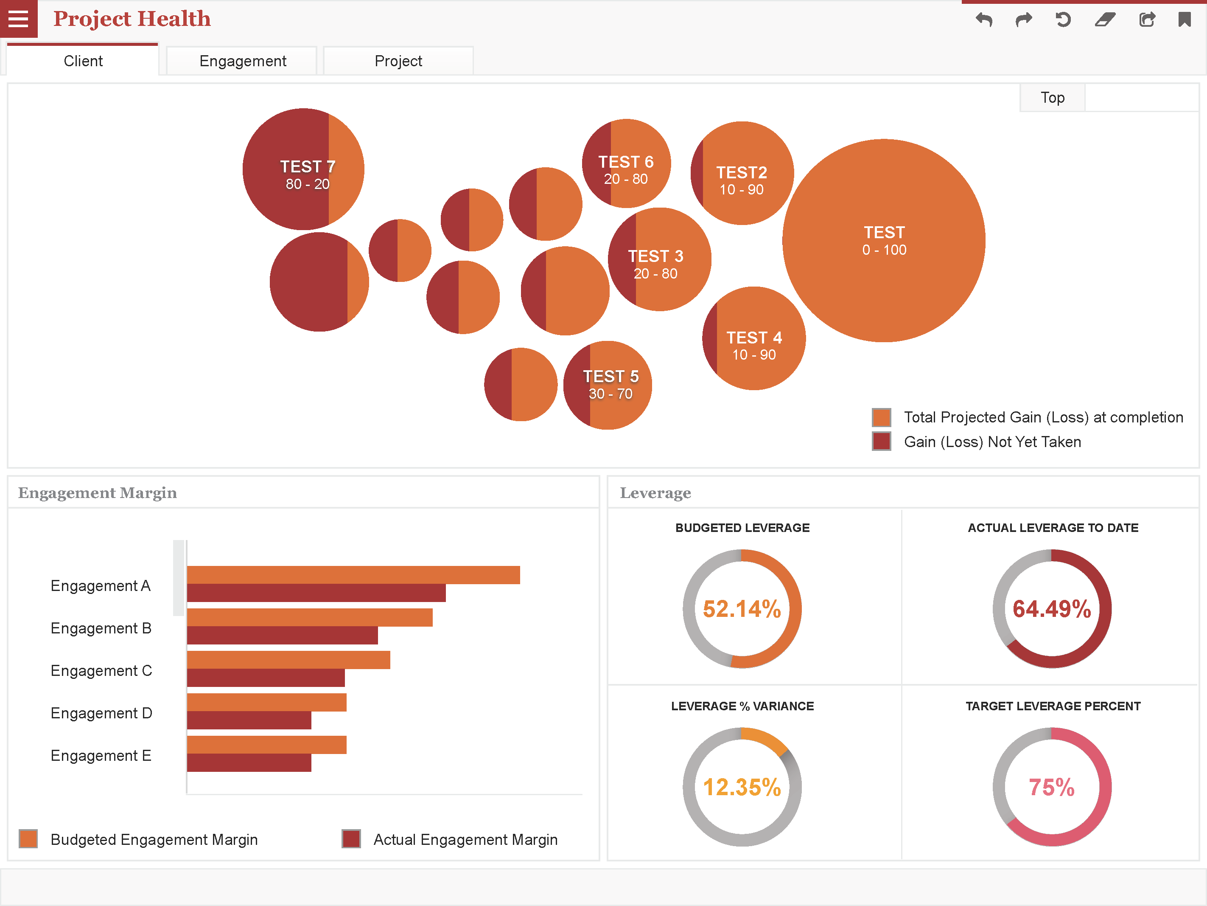Switch to the Client tab

point(83,61)
